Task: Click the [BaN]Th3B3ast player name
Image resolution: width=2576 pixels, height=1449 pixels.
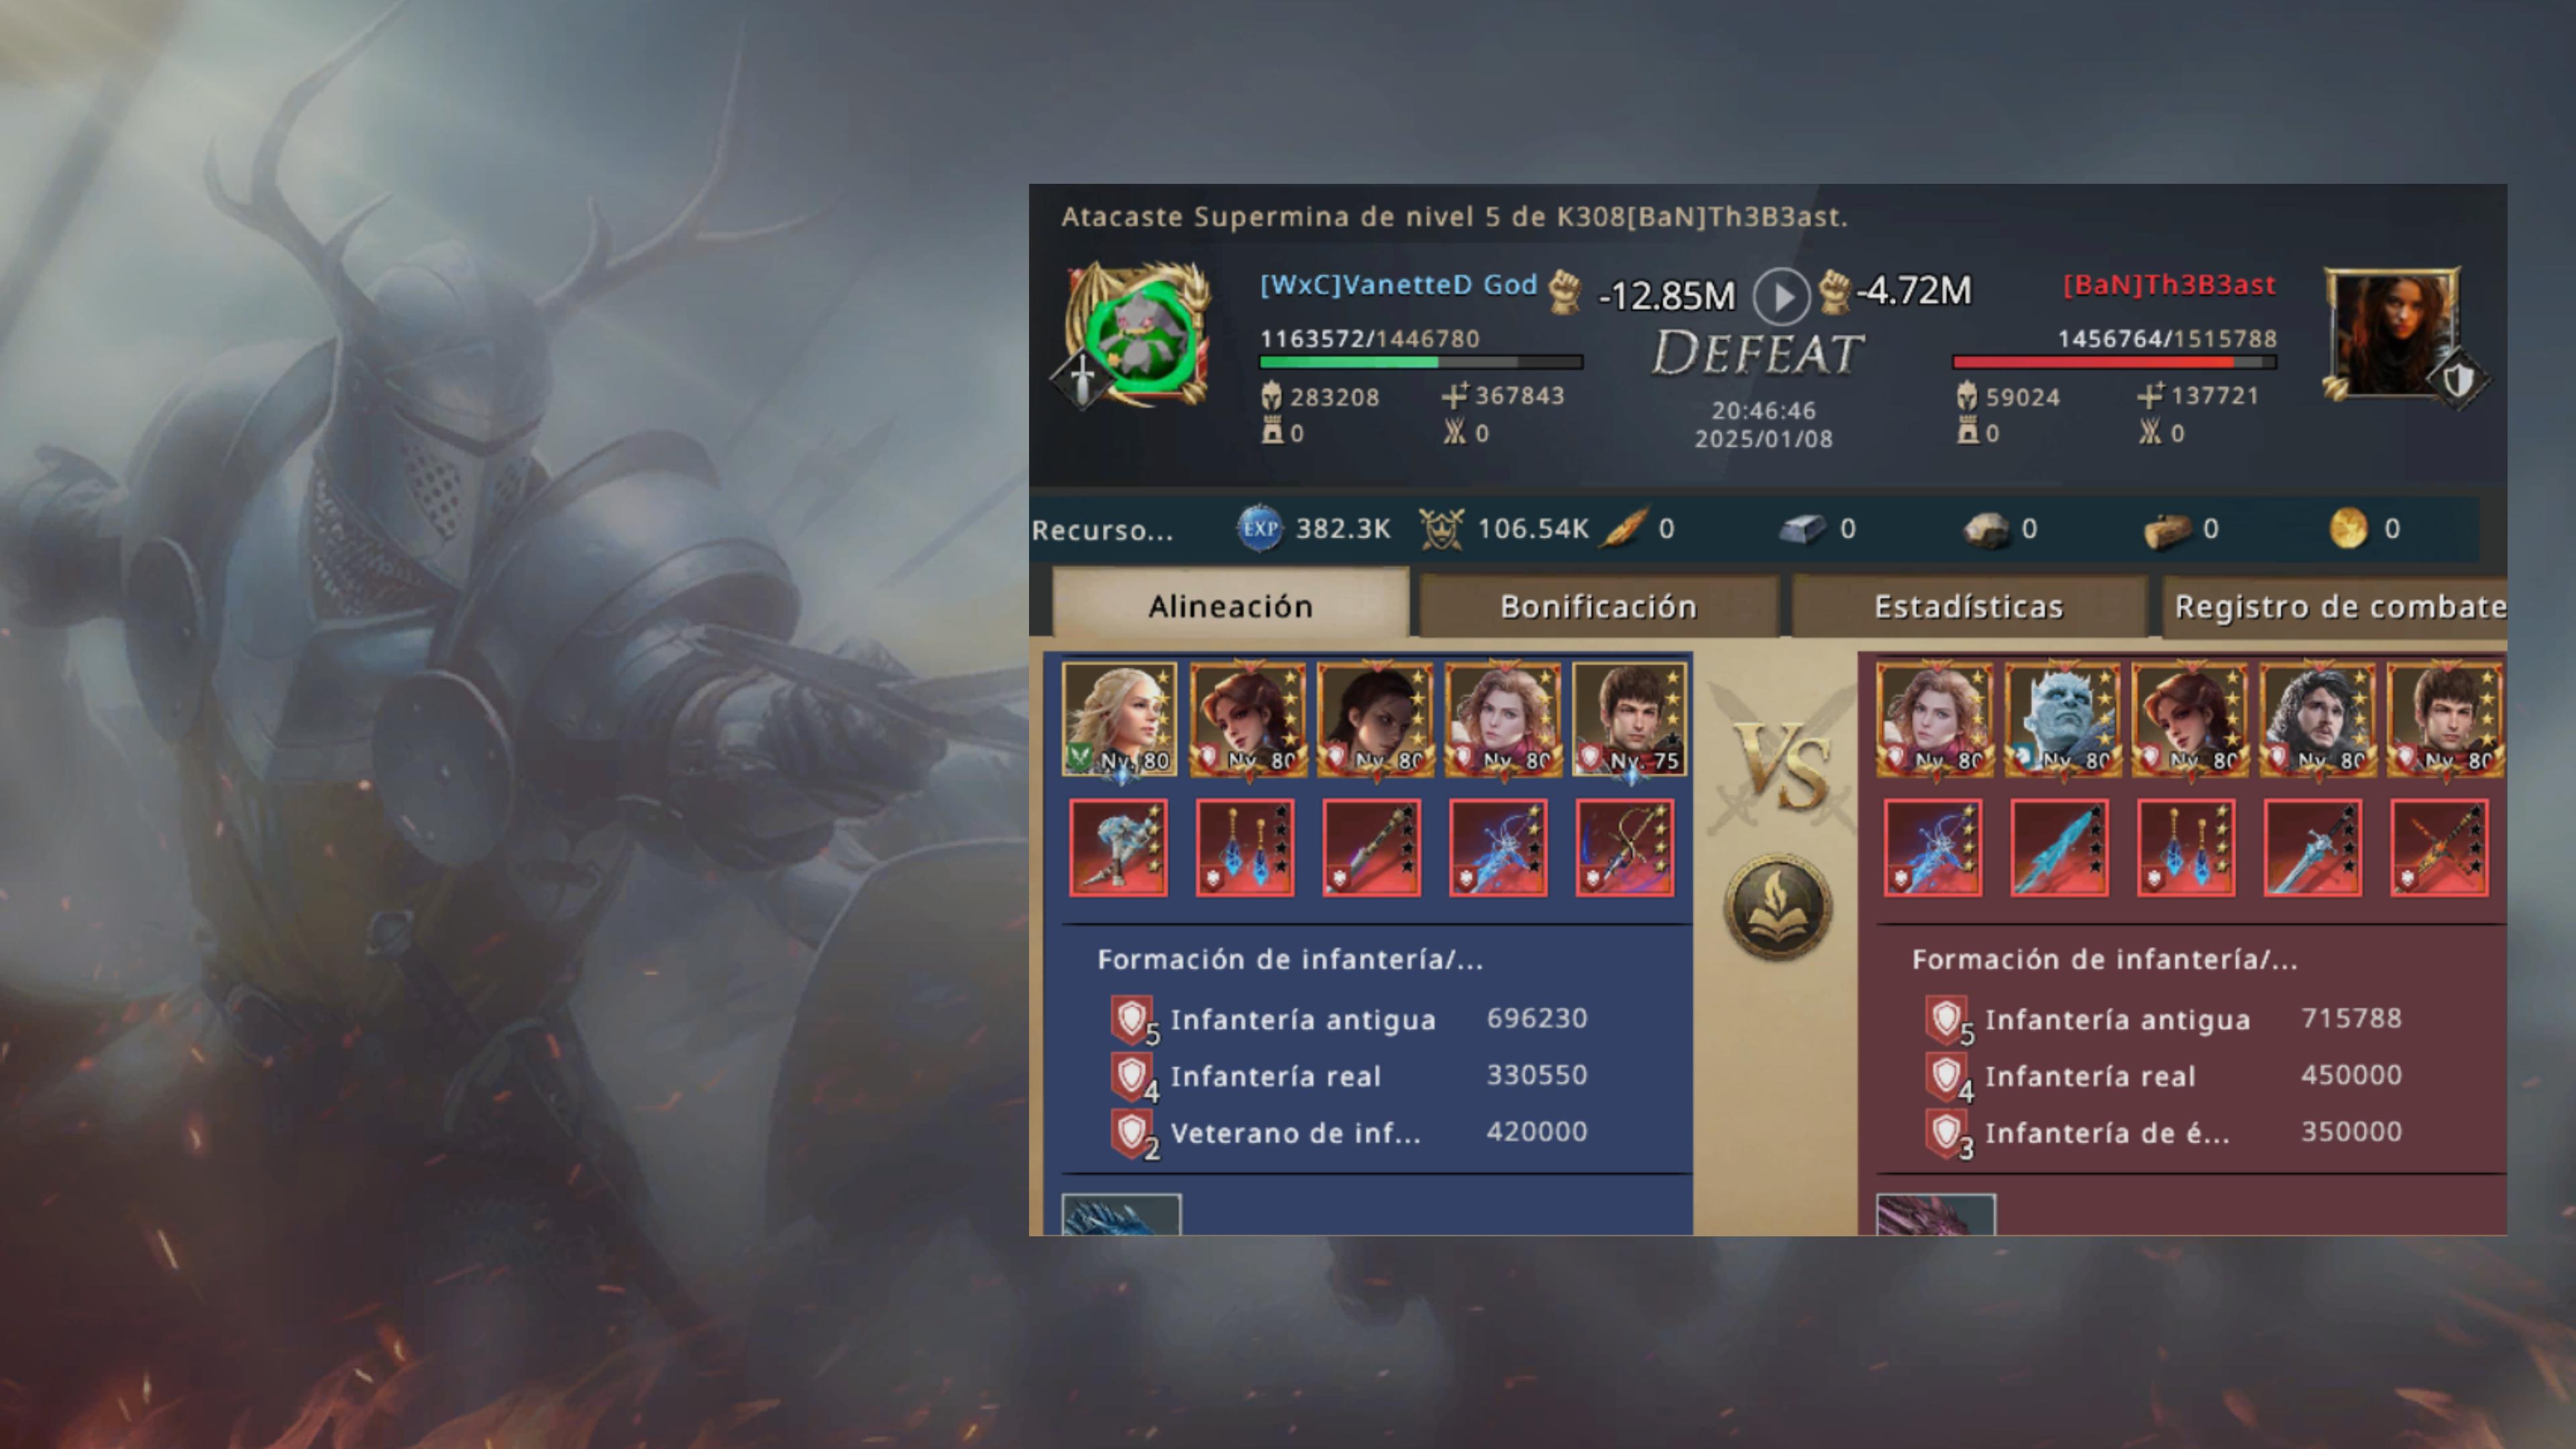Action: pos(2169,285)
